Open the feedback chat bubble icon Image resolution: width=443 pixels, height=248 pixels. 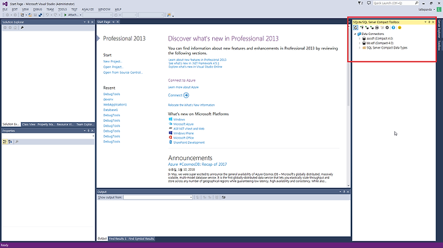[x=369, y=3]
